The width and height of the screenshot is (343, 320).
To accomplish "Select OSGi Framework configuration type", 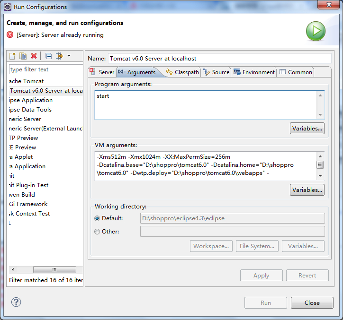I will point(28,204).
